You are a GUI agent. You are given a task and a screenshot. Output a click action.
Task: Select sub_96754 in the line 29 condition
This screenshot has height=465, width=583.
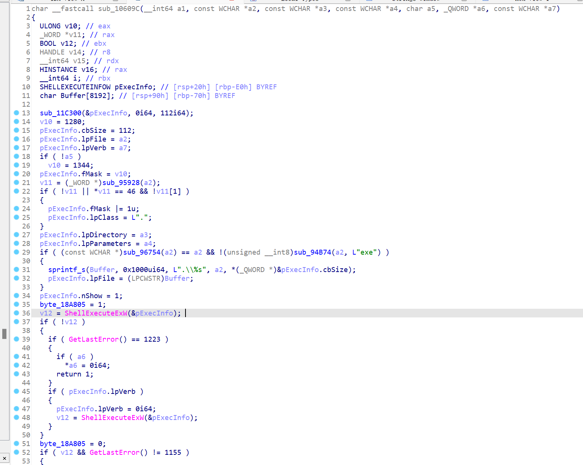point(142,252)
